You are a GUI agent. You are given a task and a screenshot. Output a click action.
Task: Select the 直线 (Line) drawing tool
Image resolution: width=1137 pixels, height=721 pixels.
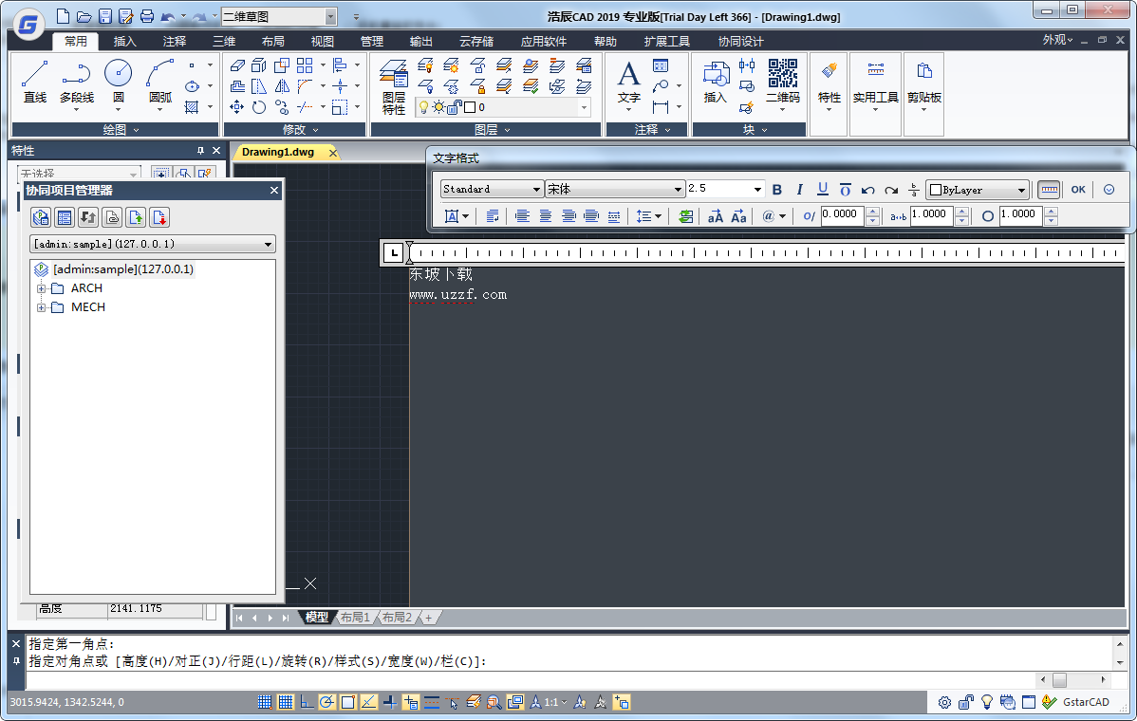click(35, 81)
